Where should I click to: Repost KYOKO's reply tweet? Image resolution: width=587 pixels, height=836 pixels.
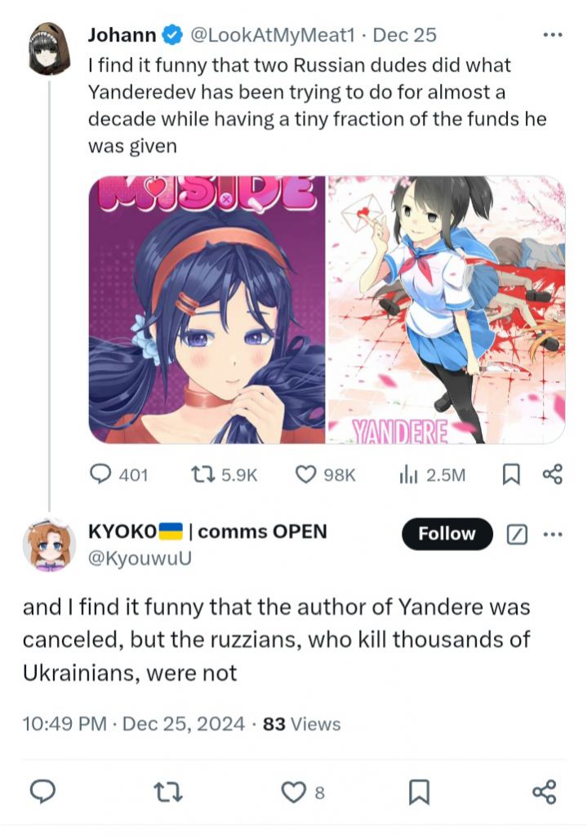tap(167, 792)
